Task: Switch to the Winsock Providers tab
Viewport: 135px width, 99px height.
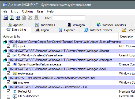Action: pos(111,25)
